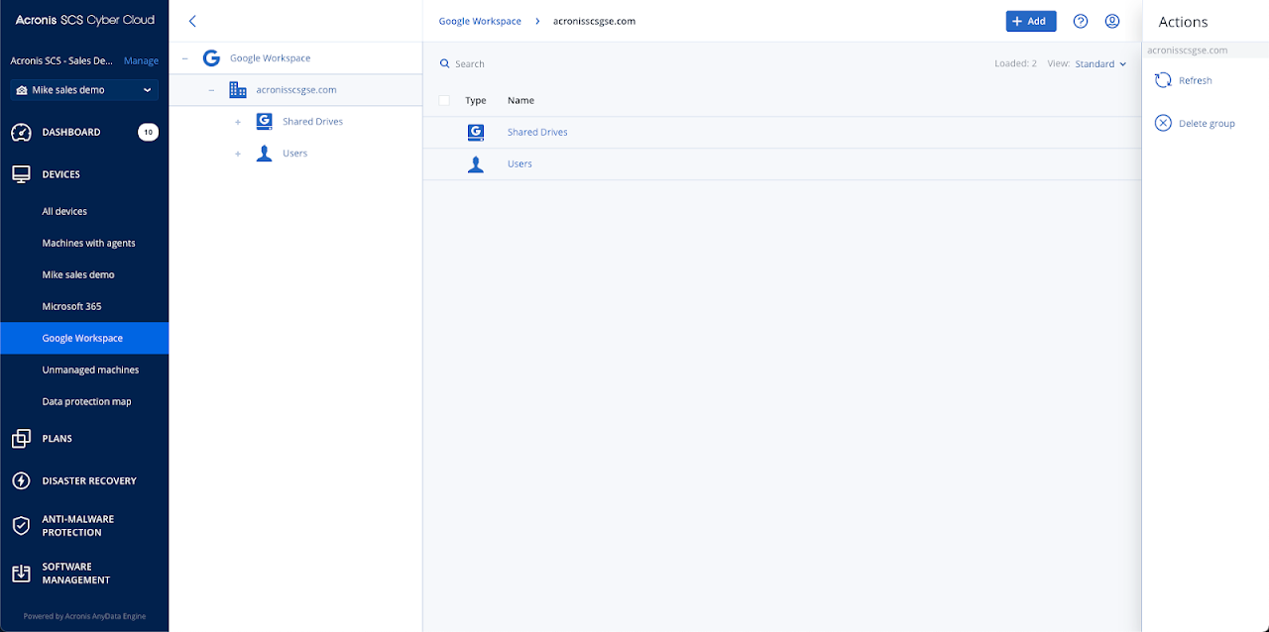Open the Plans section

tap(57, 439)
